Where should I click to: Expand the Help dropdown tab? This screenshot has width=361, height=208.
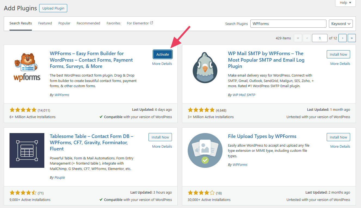tap(345, 3)
